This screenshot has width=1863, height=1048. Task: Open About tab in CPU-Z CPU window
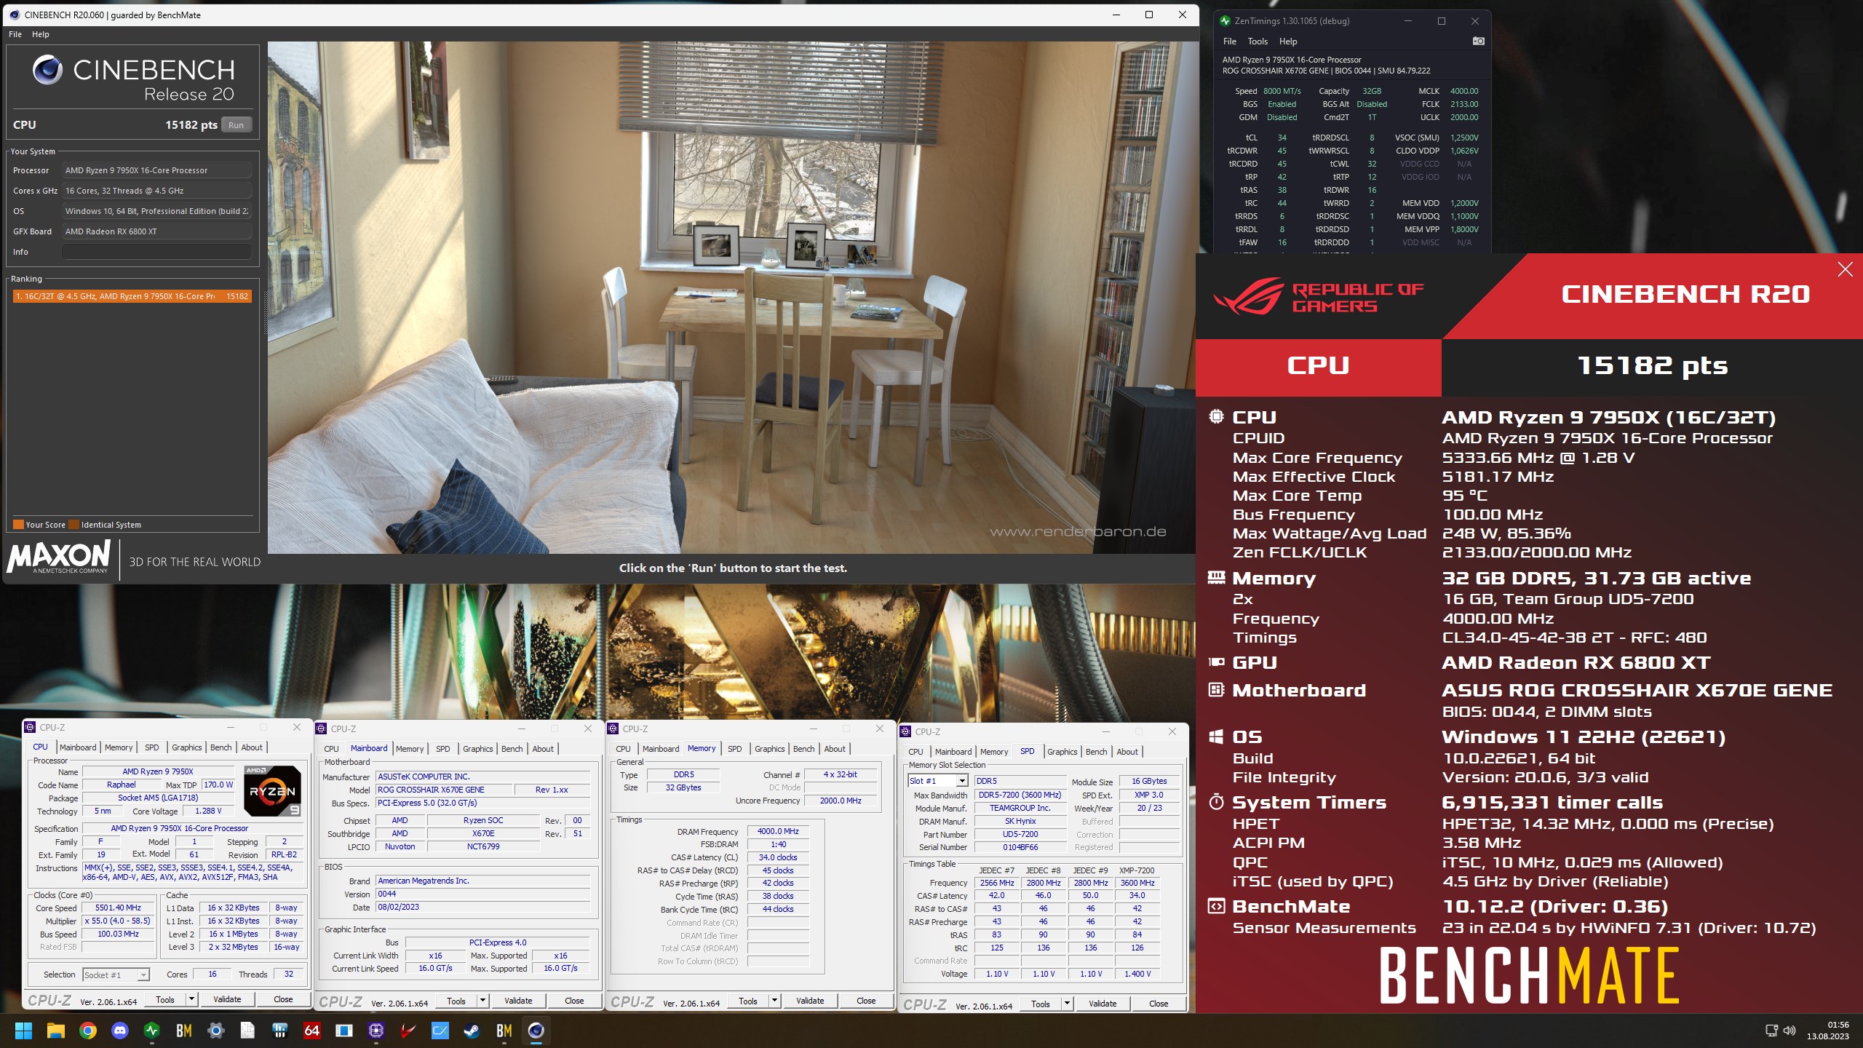click(252, 747)
